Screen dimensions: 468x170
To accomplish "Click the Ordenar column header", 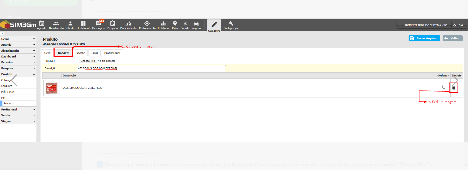I will click(x=443, y=75).
